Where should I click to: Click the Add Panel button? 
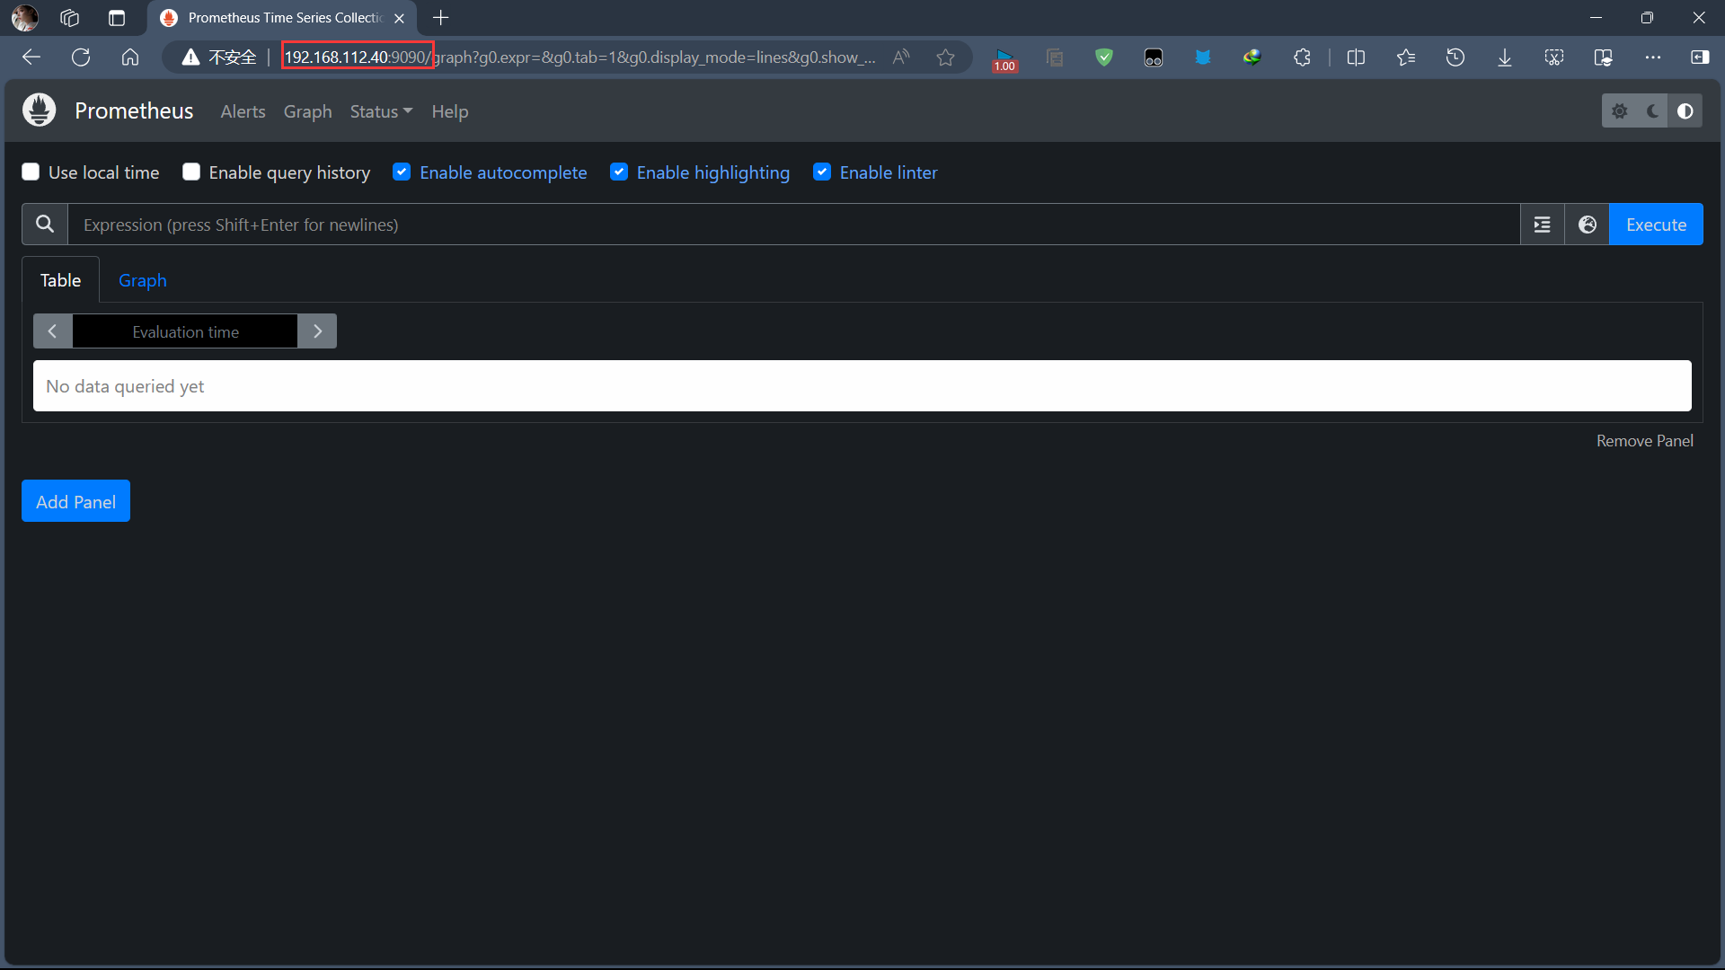click(75, 500)
